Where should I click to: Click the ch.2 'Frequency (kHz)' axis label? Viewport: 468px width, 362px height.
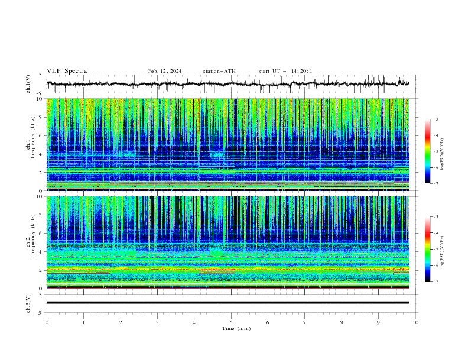[x=32, y=235]
